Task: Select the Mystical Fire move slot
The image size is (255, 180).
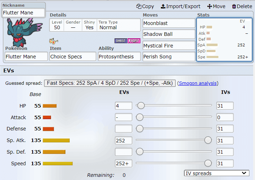Action: tap(169, 46)
